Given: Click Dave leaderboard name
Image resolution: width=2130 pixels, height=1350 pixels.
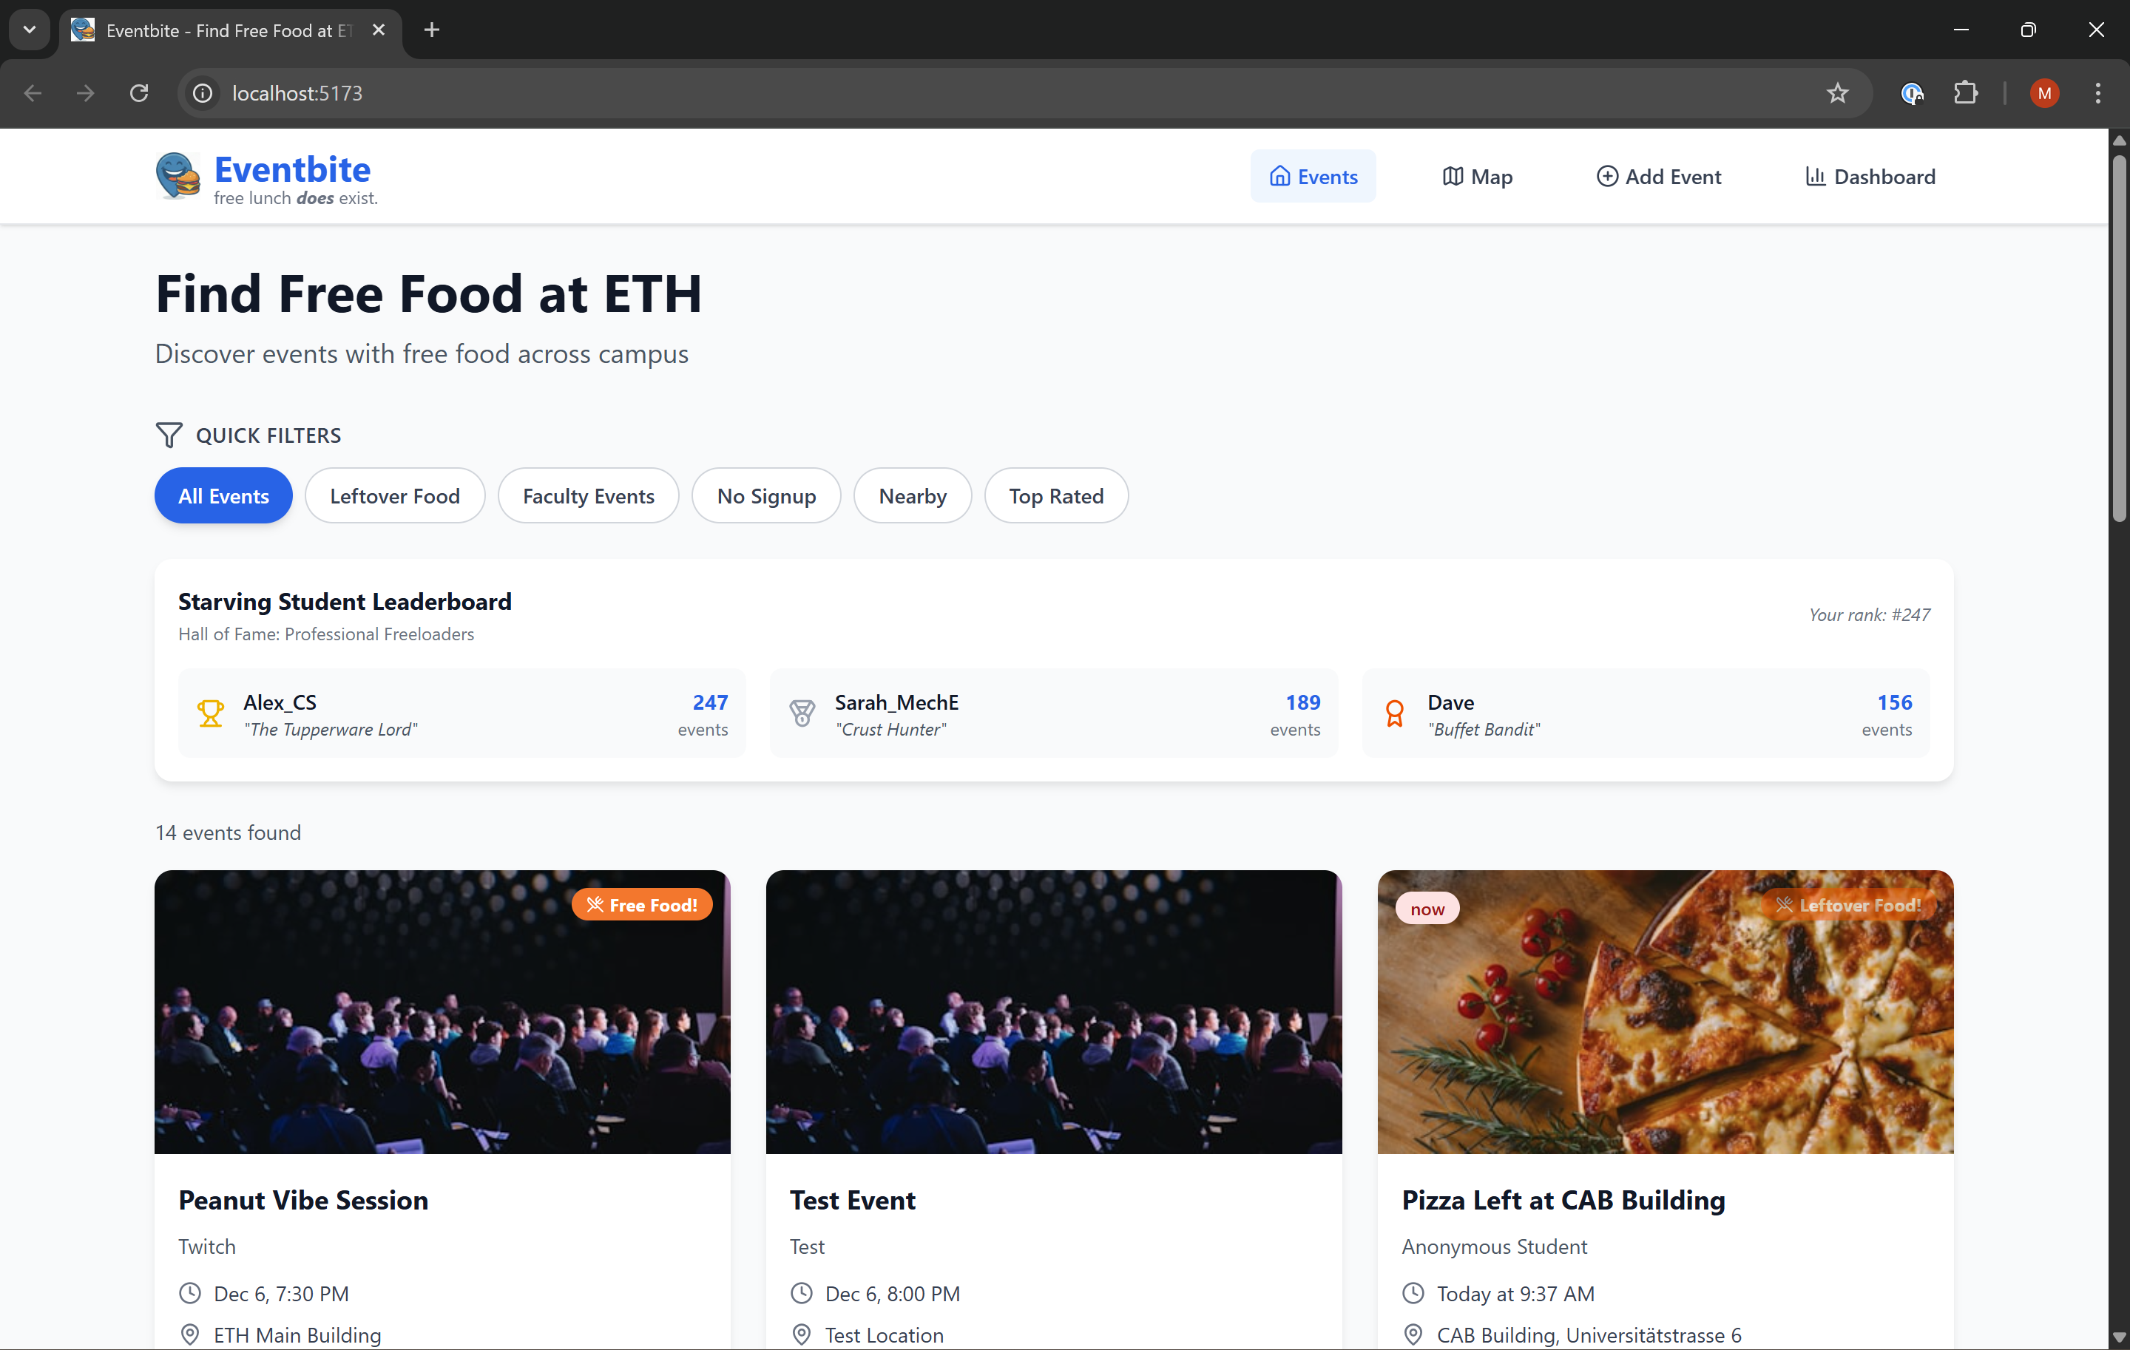Looking at the screenshot, I should [1450, 702].
